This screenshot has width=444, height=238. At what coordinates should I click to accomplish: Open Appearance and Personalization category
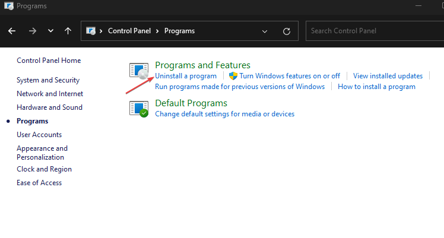[x=42, y=153]
